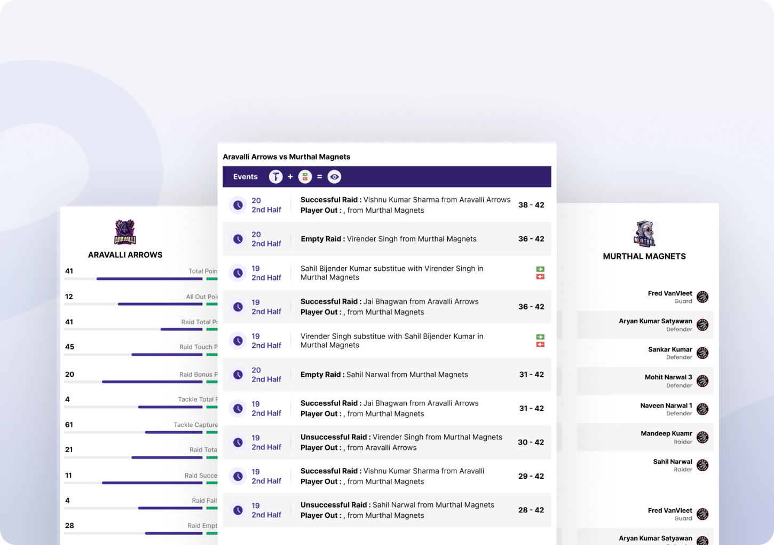Click first Aryan Kumar Satyawan player badge icon
Viewport: 774px width, 545px height.
point(702,325)
